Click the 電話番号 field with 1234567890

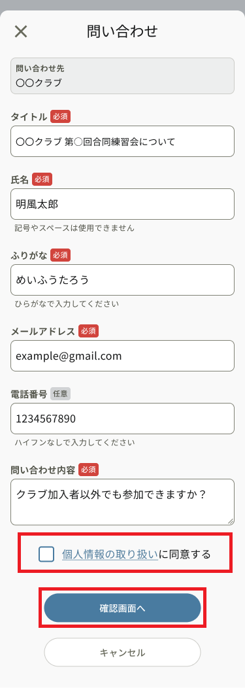[x=122, y=419]
